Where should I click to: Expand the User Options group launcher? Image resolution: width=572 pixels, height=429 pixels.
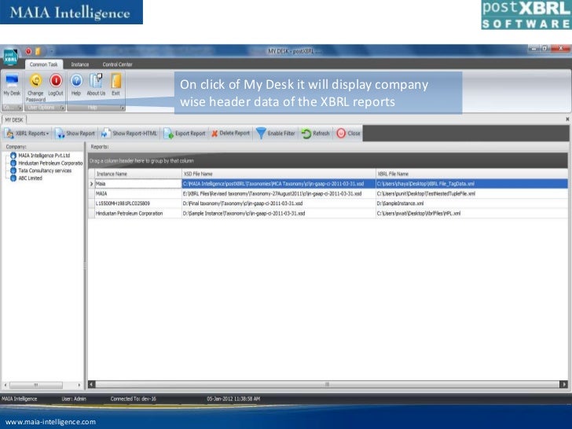coord(62,108)
